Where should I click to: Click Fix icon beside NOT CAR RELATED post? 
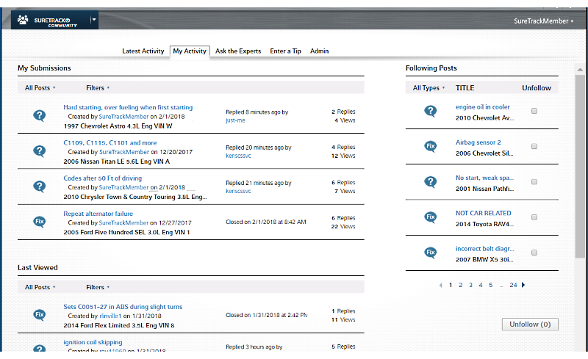tap(431, 217)
